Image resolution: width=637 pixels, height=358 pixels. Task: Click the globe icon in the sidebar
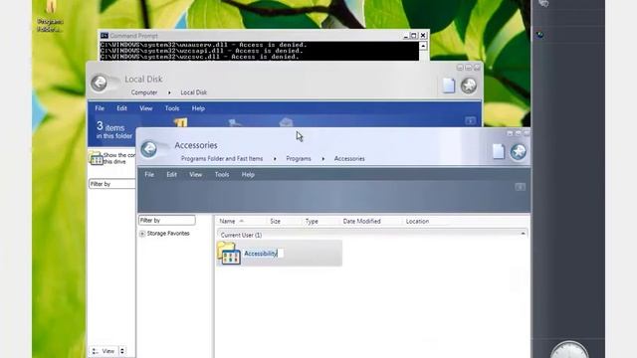tap(539, 35)
